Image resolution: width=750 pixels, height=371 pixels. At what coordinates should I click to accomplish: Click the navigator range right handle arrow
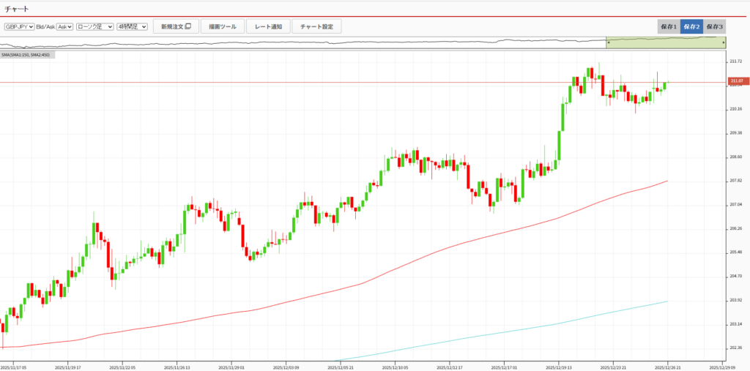point(724,44)
